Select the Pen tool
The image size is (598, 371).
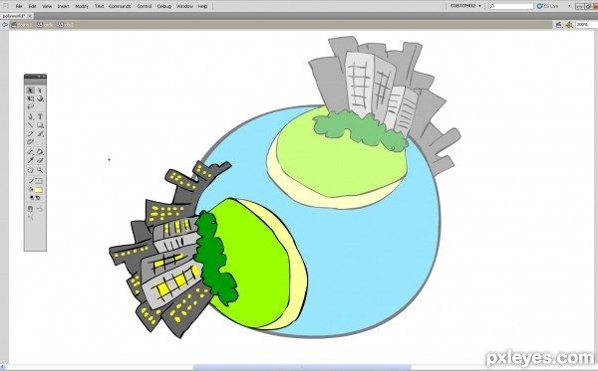click(30, 116)
